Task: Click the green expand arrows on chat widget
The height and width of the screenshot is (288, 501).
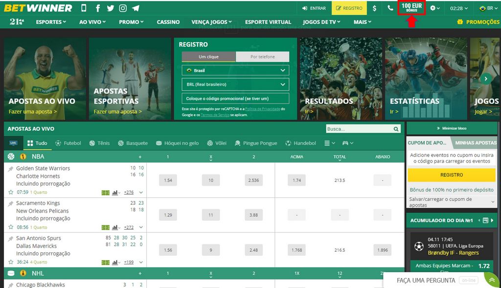Action: click(x=492, y=280)
